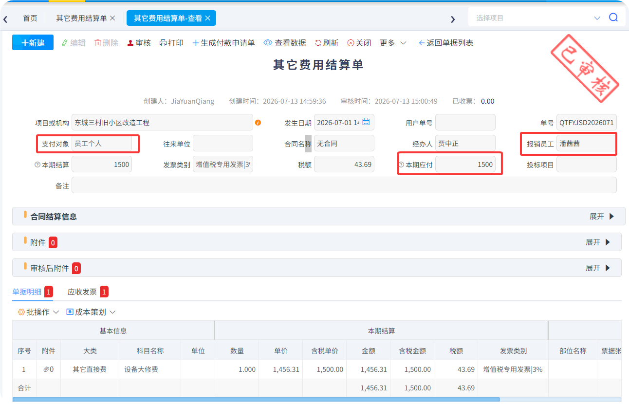Image resolution: width=629 pixels, height=404 pixels.
Task: Expand the 附件 section
Action: (598, 242)
